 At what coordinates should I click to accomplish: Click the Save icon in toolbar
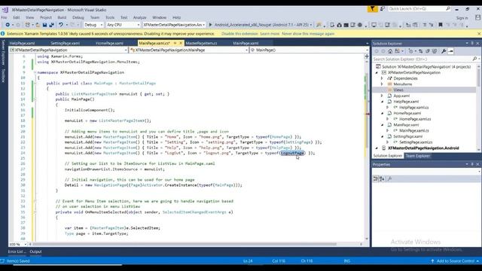[44, 25]
